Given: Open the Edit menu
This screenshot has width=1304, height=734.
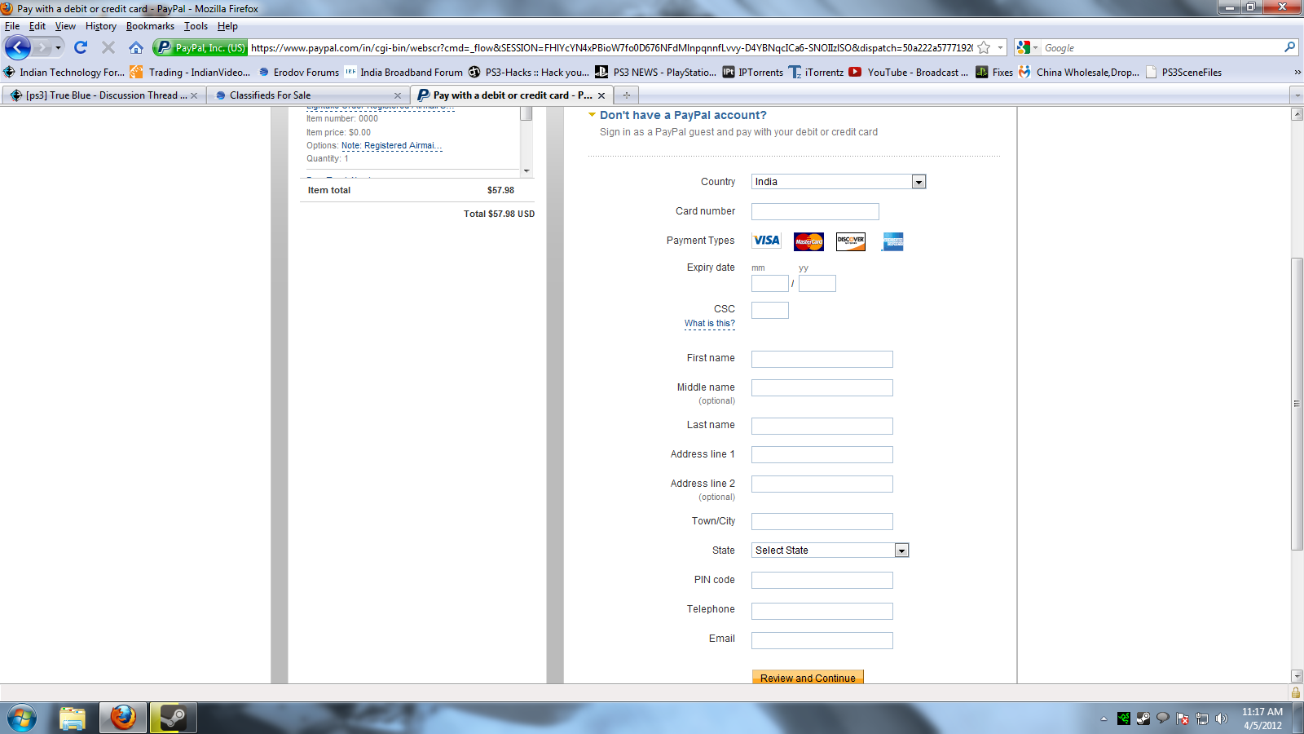Looking at the screenshot, I should [x=37, y=26].
